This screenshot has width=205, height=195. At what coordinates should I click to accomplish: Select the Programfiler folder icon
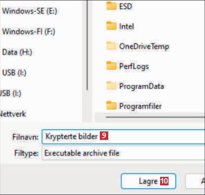click(111, 106)
